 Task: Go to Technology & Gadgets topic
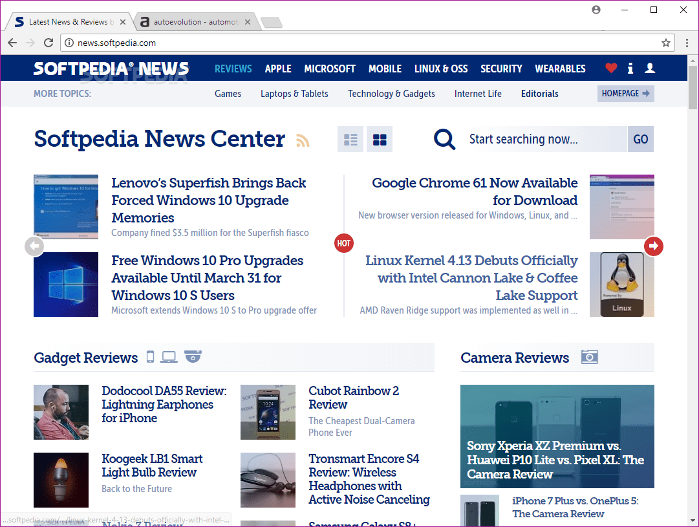(391, 94)
